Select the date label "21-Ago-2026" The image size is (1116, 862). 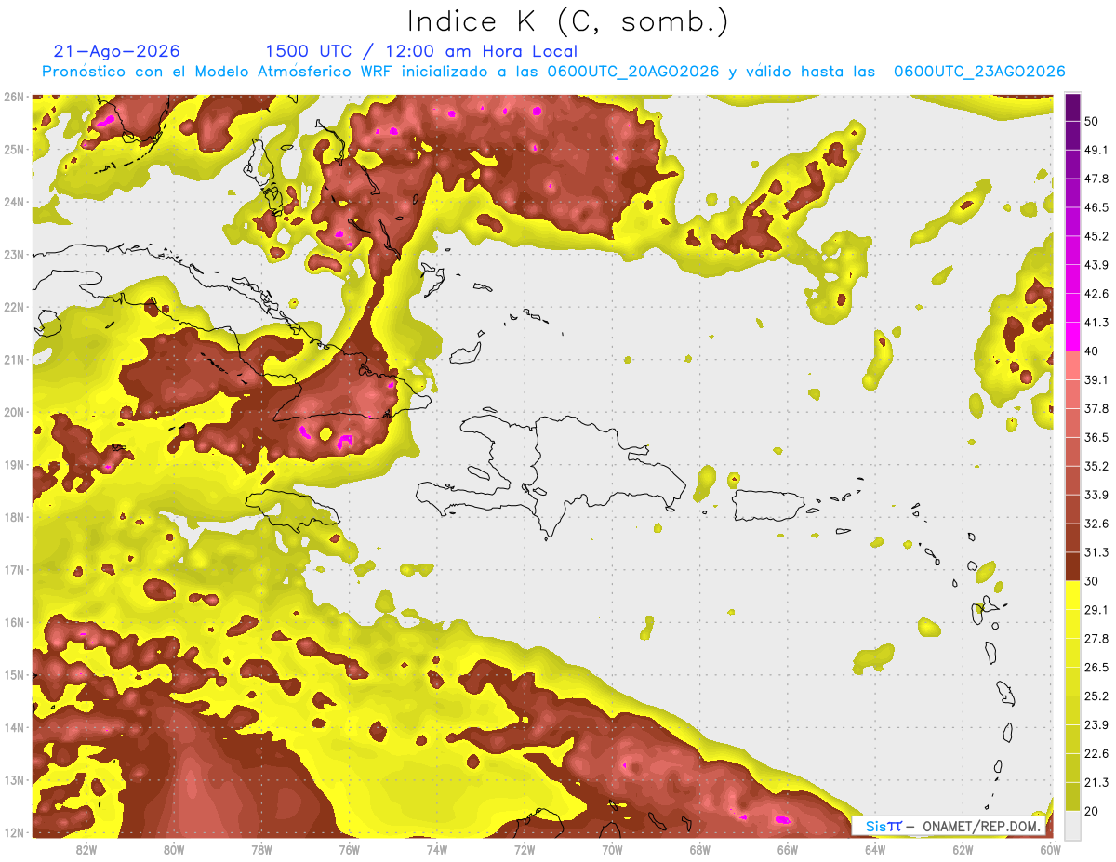point(117,51)
